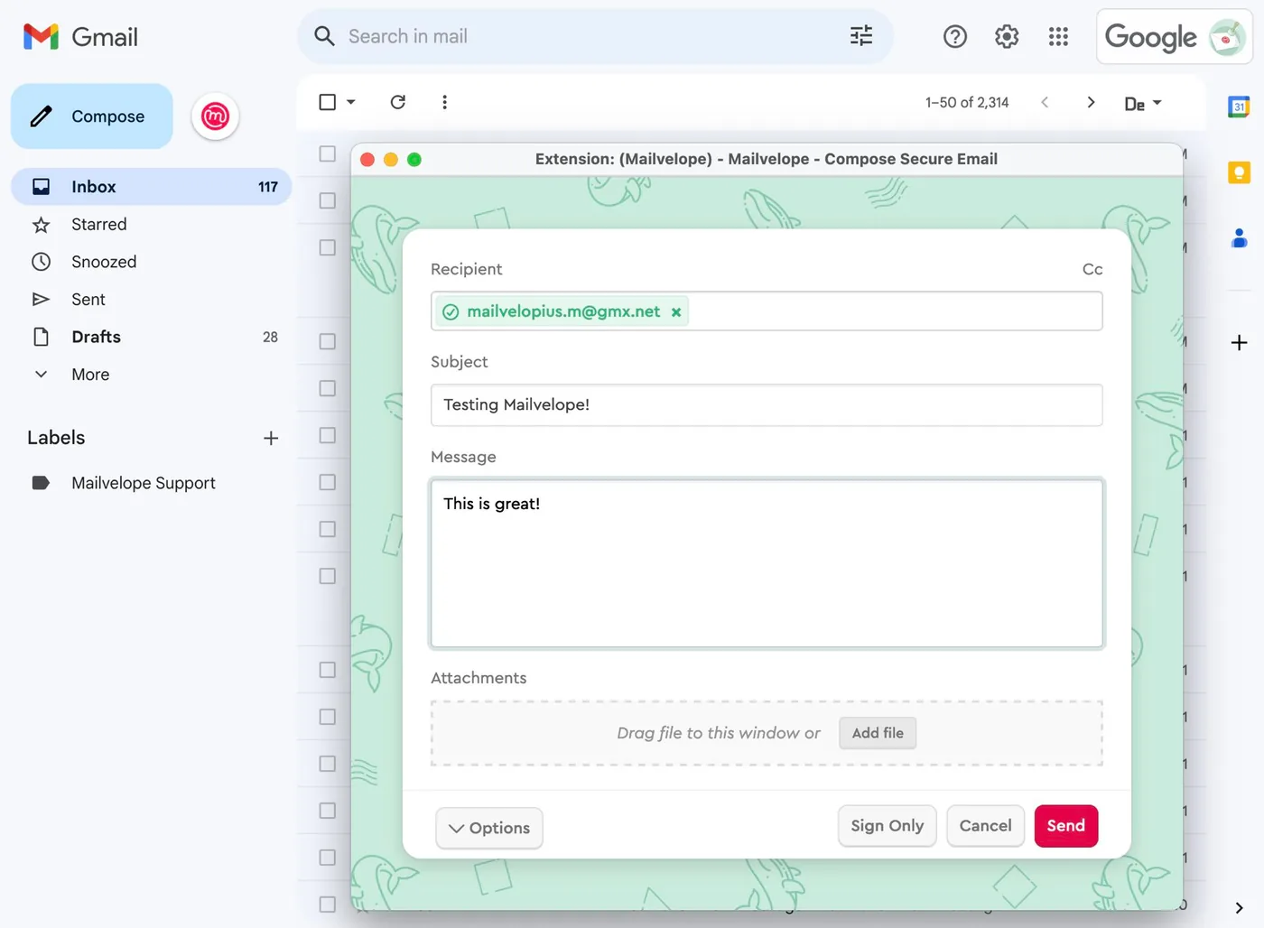Open Gmail settings gear
This screenshot has width=1264, height=928.
coord(1007,36)
